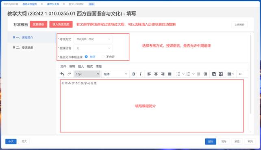Image resolution: width=261 pixels, height=150 pixels.
Task: Select 不允许 radio for mid-term withdrawal
Action: pos(103,57)
